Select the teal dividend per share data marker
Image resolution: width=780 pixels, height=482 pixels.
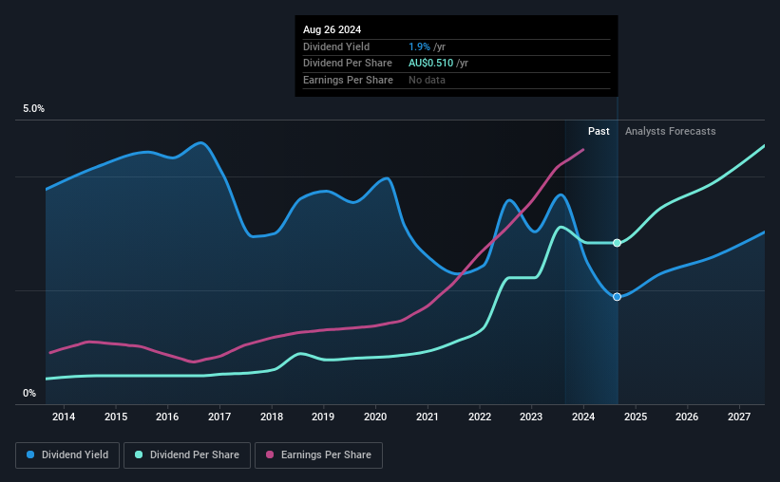pyautogui.click(x=617, y=243)
